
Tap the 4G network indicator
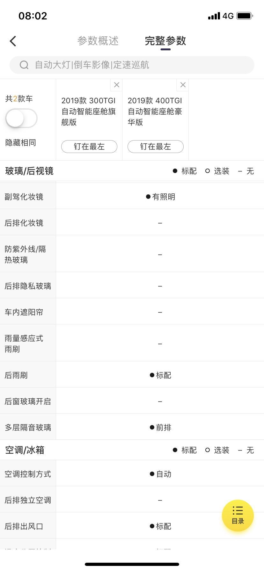pyautogui.click(x=228, y=16)
